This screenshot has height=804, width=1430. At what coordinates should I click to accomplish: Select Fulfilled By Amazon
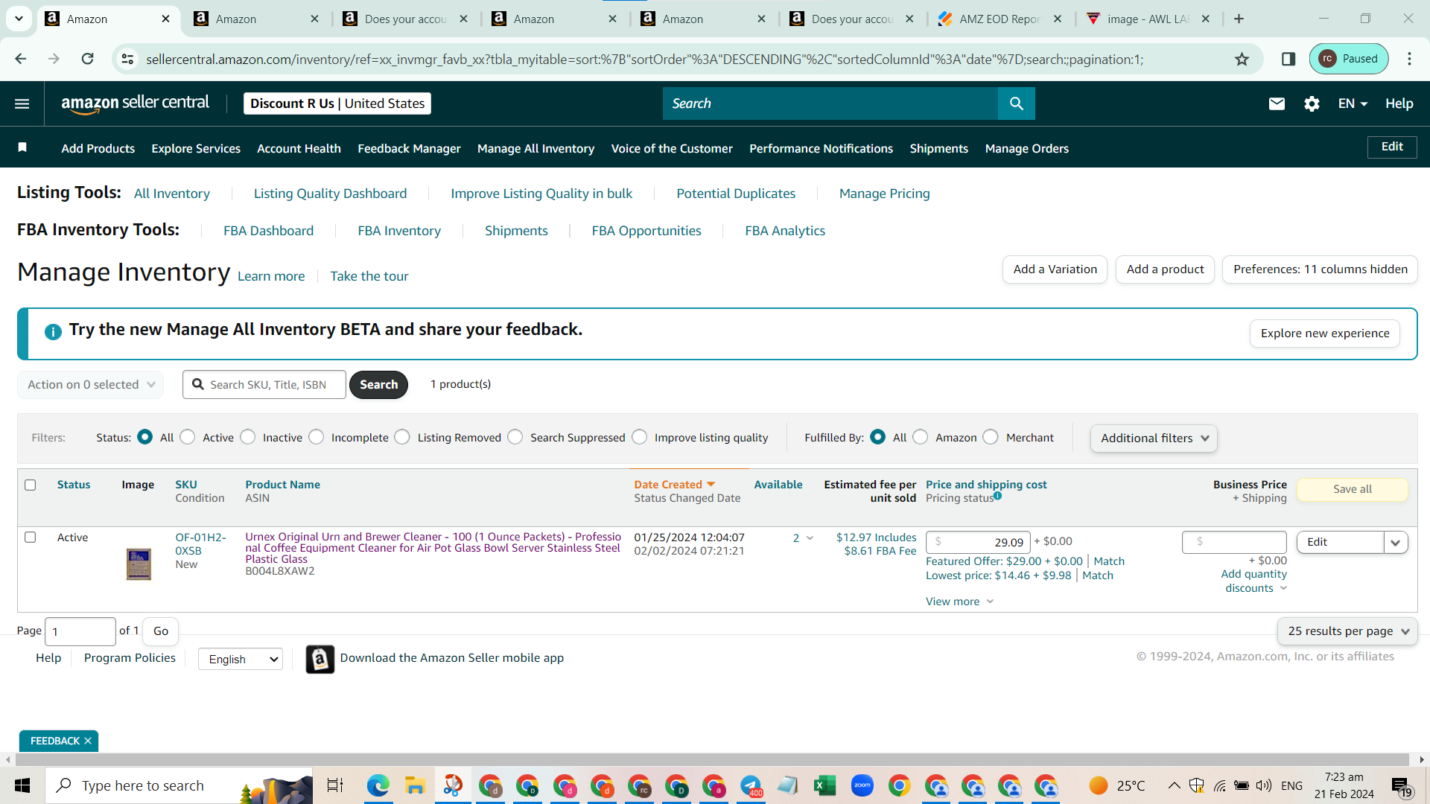(921, 438)
